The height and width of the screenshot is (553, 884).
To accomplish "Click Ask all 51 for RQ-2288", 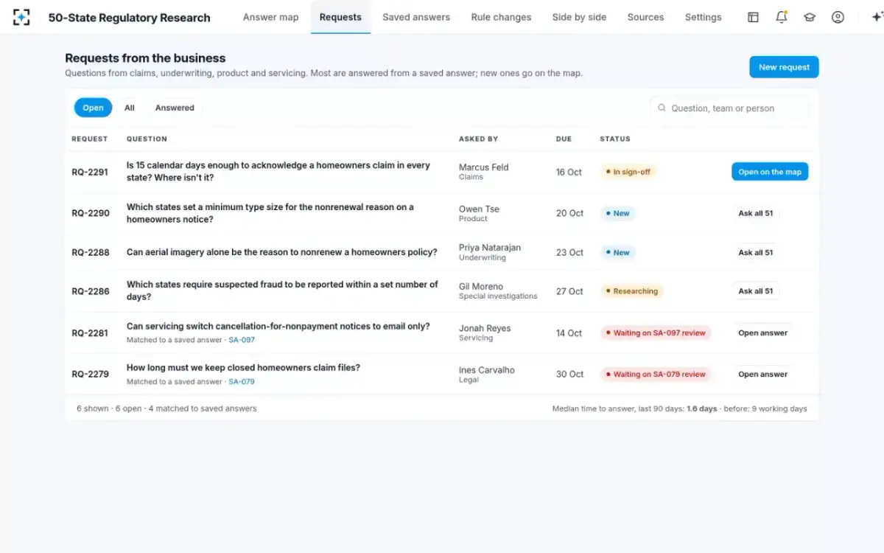I will click(x=756, y=252).
